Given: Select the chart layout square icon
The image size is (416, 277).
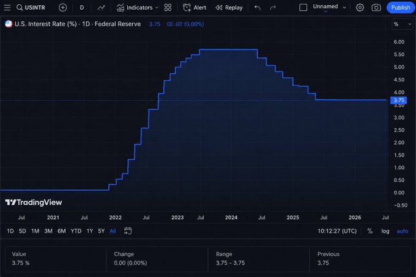Looking at the screenshot, I should 303,7.
